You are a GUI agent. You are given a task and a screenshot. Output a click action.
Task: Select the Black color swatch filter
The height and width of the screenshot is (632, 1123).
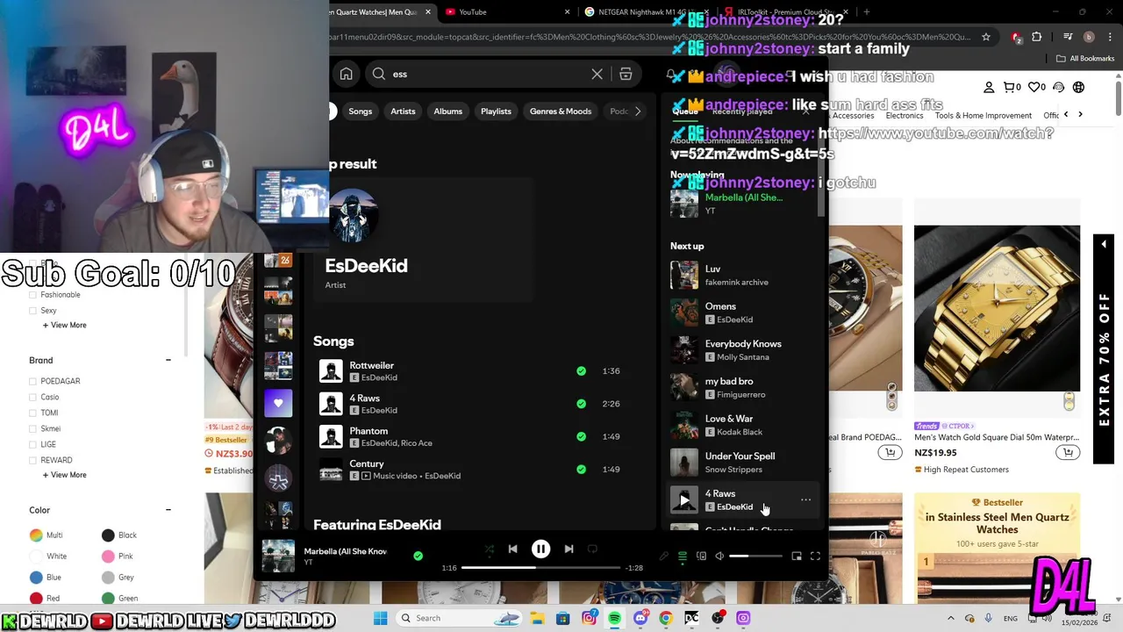pos(108,535)
